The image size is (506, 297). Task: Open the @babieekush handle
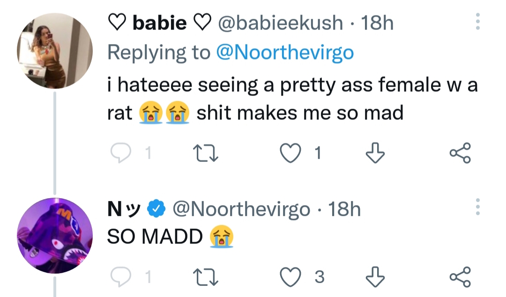(281, 23)
